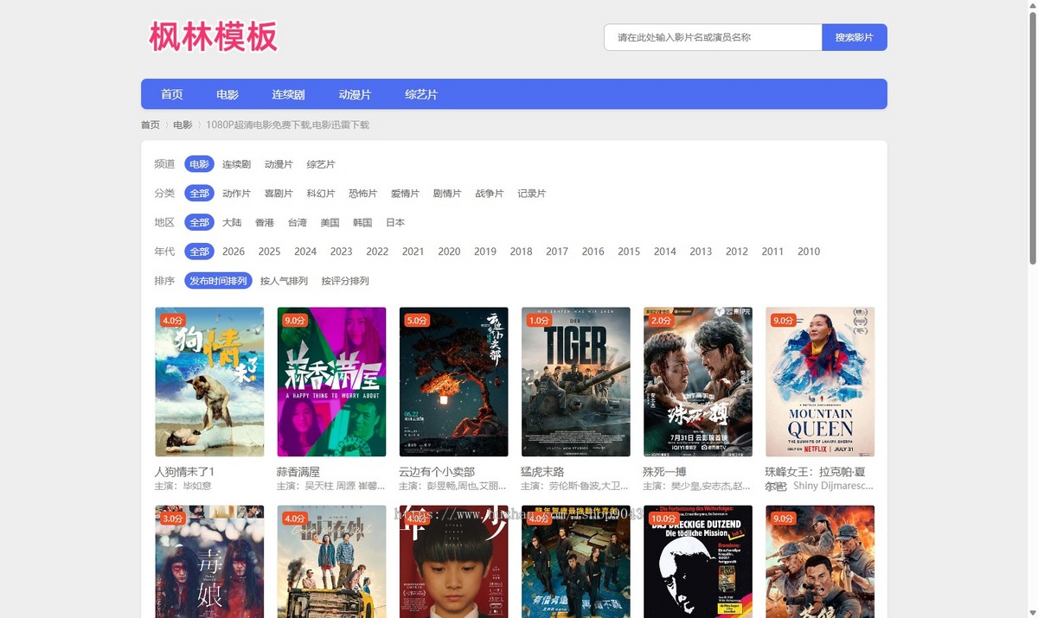Filter category by 喜剧片

[x=279, y=194]
